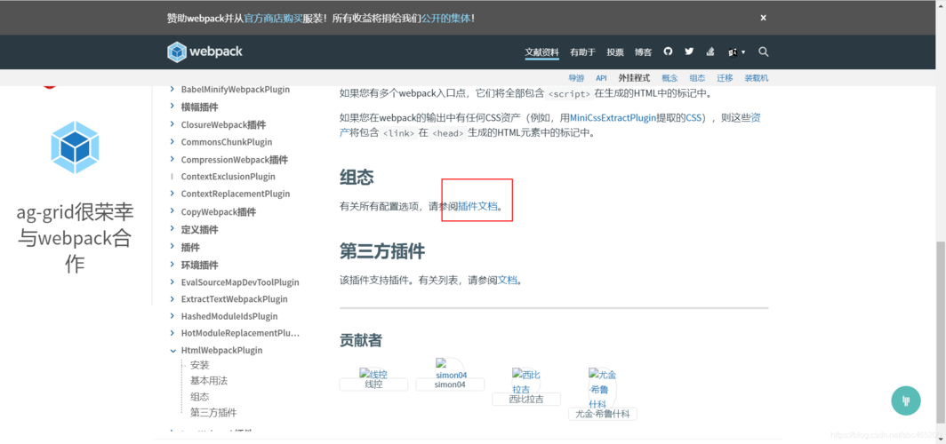Follow the 官方商店购买 banner link
The width and height of the screenshot is (946, 444).
click(x=273, y=18)
